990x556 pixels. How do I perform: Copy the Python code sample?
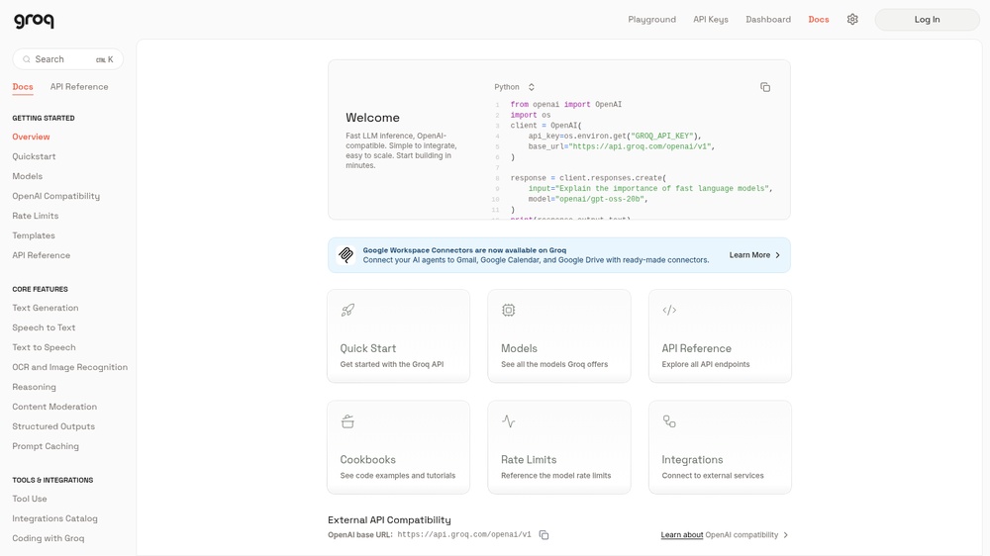765,87
